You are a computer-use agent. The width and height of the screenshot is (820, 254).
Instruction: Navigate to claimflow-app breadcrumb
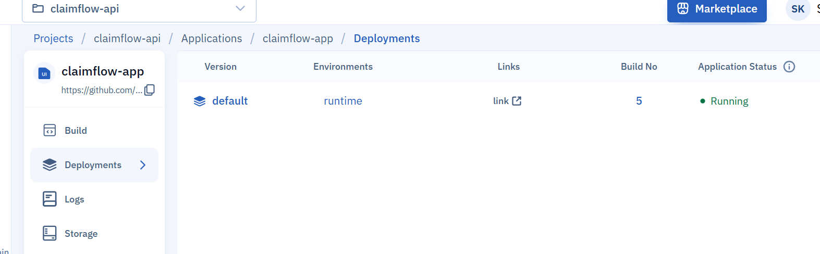click(298, 39)
